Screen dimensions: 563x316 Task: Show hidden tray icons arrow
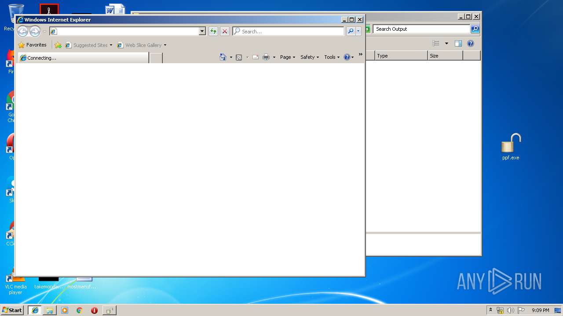pos(491,310)
